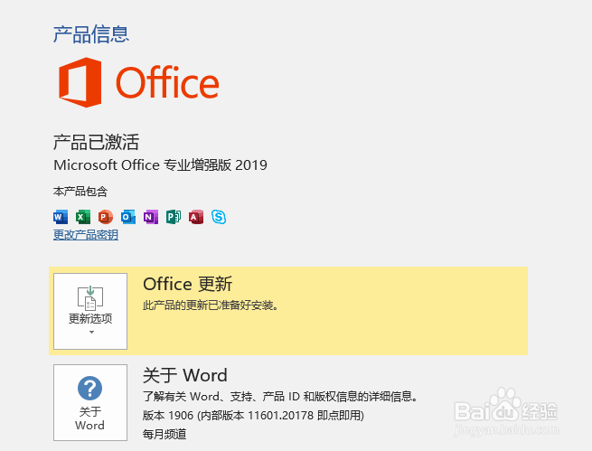Image resolution: width=592 pixels, height=451 pixels.
Task: Click the Word app icon
Action: (61, 217)
